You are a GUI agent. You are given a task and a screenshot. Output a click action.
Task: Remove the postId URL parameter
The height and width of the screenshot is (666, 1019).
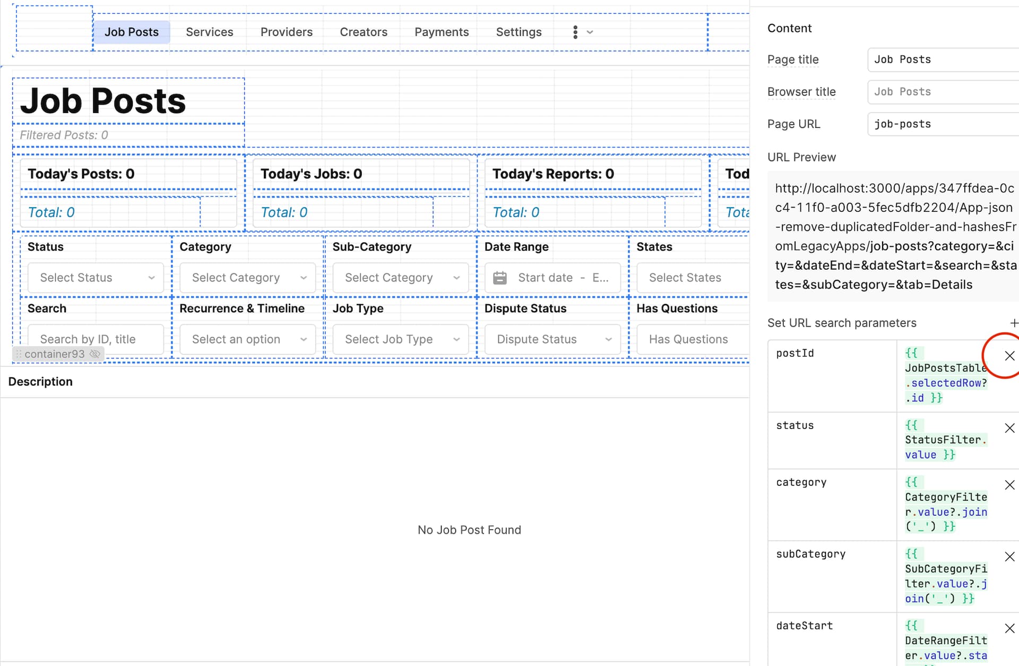point(1009,356)
